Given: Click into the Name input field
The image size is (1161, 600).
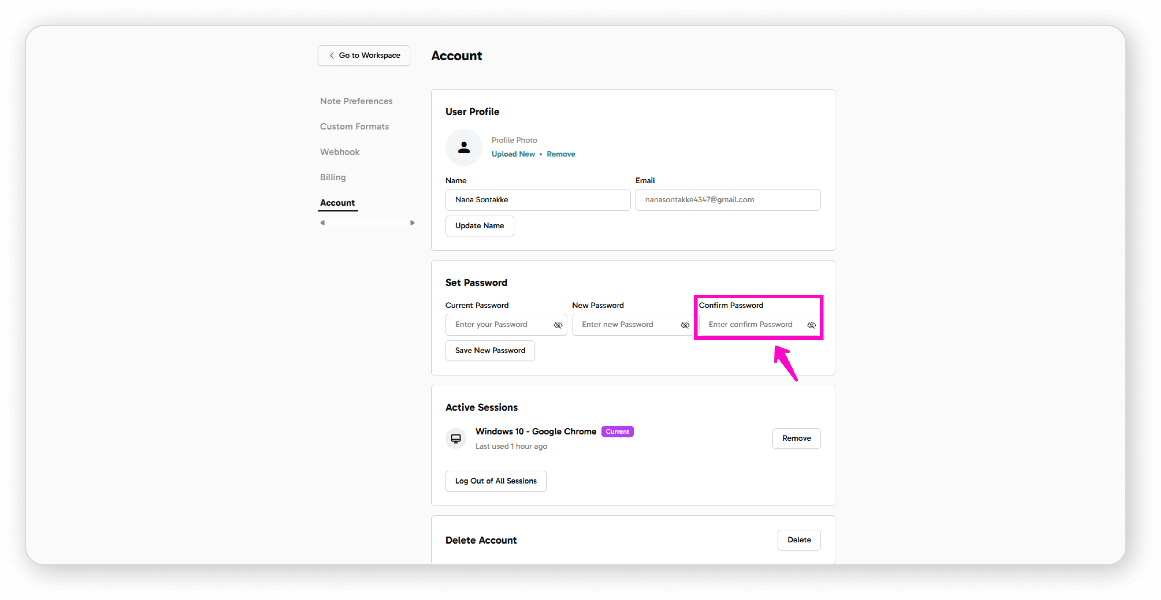Looking at the screenshot, I should (537, 200).
